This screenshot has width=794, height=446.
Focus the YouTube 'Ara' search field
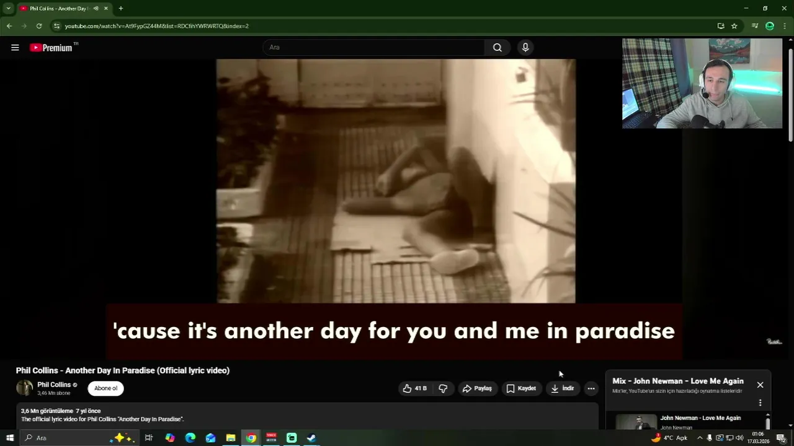pos(374,48)
